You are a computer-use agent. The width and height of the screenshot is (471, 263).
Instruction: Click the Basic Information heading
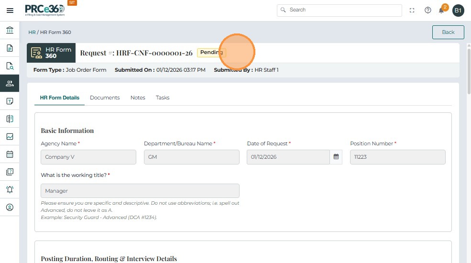(x=67, y=131)
